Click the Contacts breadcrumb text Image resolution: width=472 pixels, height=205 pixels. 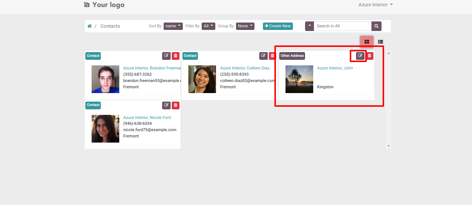(x=110, y=26)
